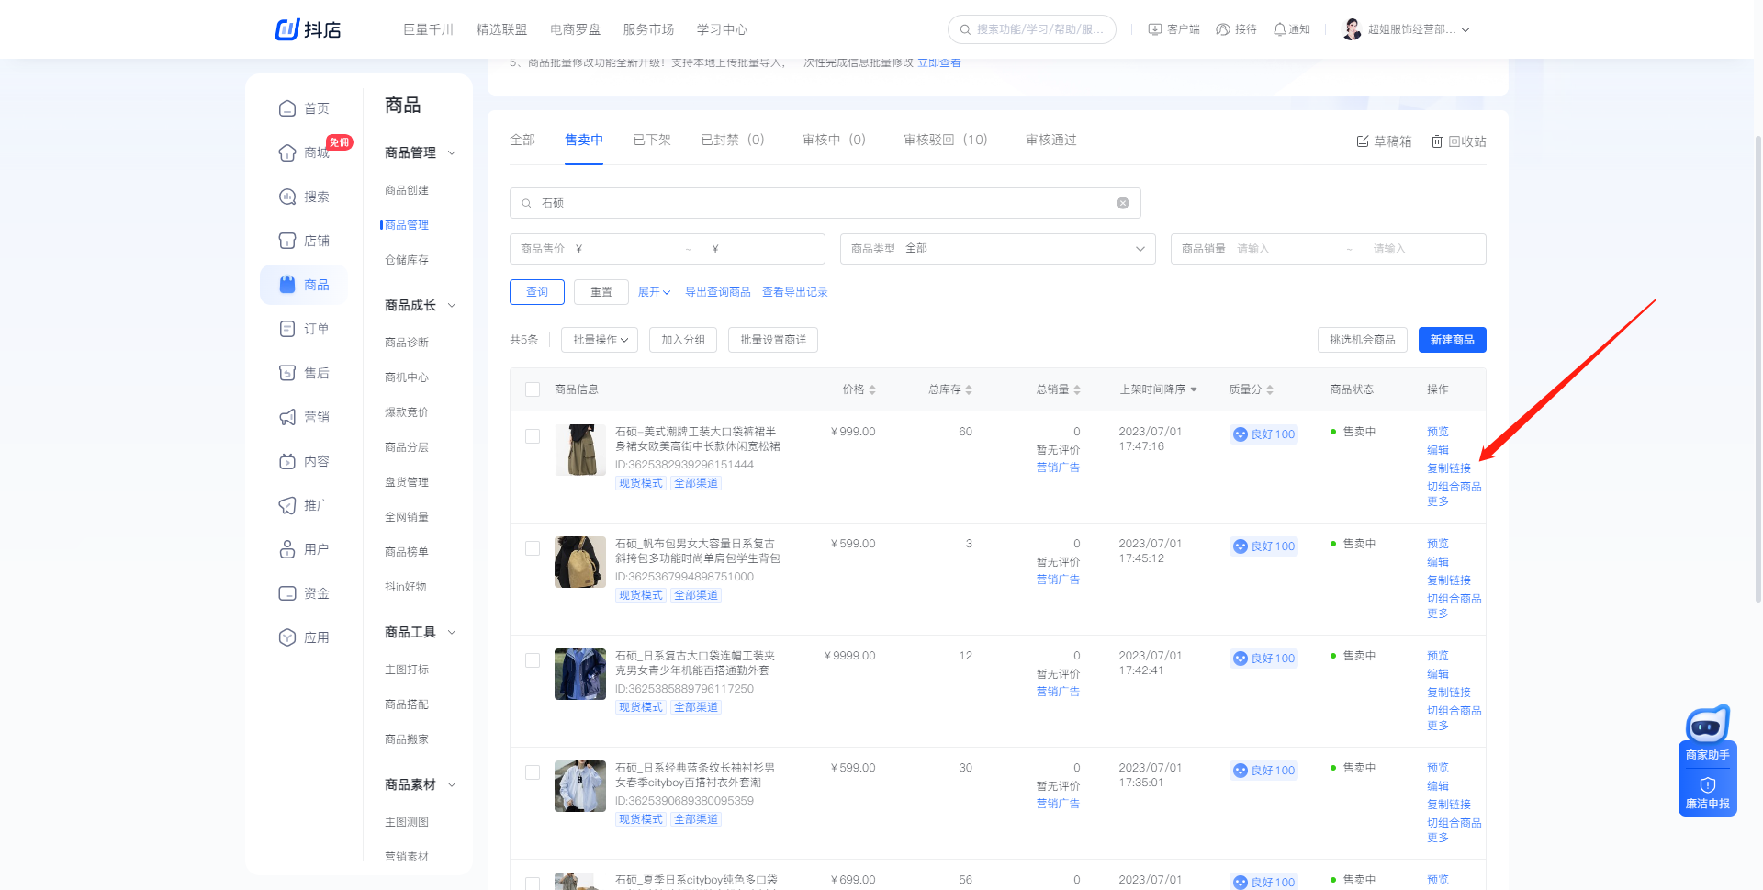Click the 抖店 logo icon
Viewport: 1763px width, 890px height.
point(287,29)
